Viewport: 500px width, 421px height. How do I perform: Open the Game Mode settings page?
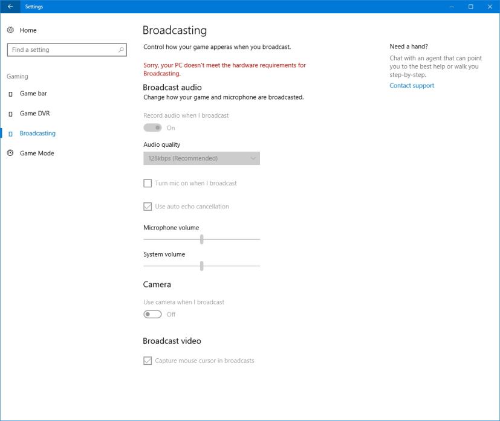(37, 153)
